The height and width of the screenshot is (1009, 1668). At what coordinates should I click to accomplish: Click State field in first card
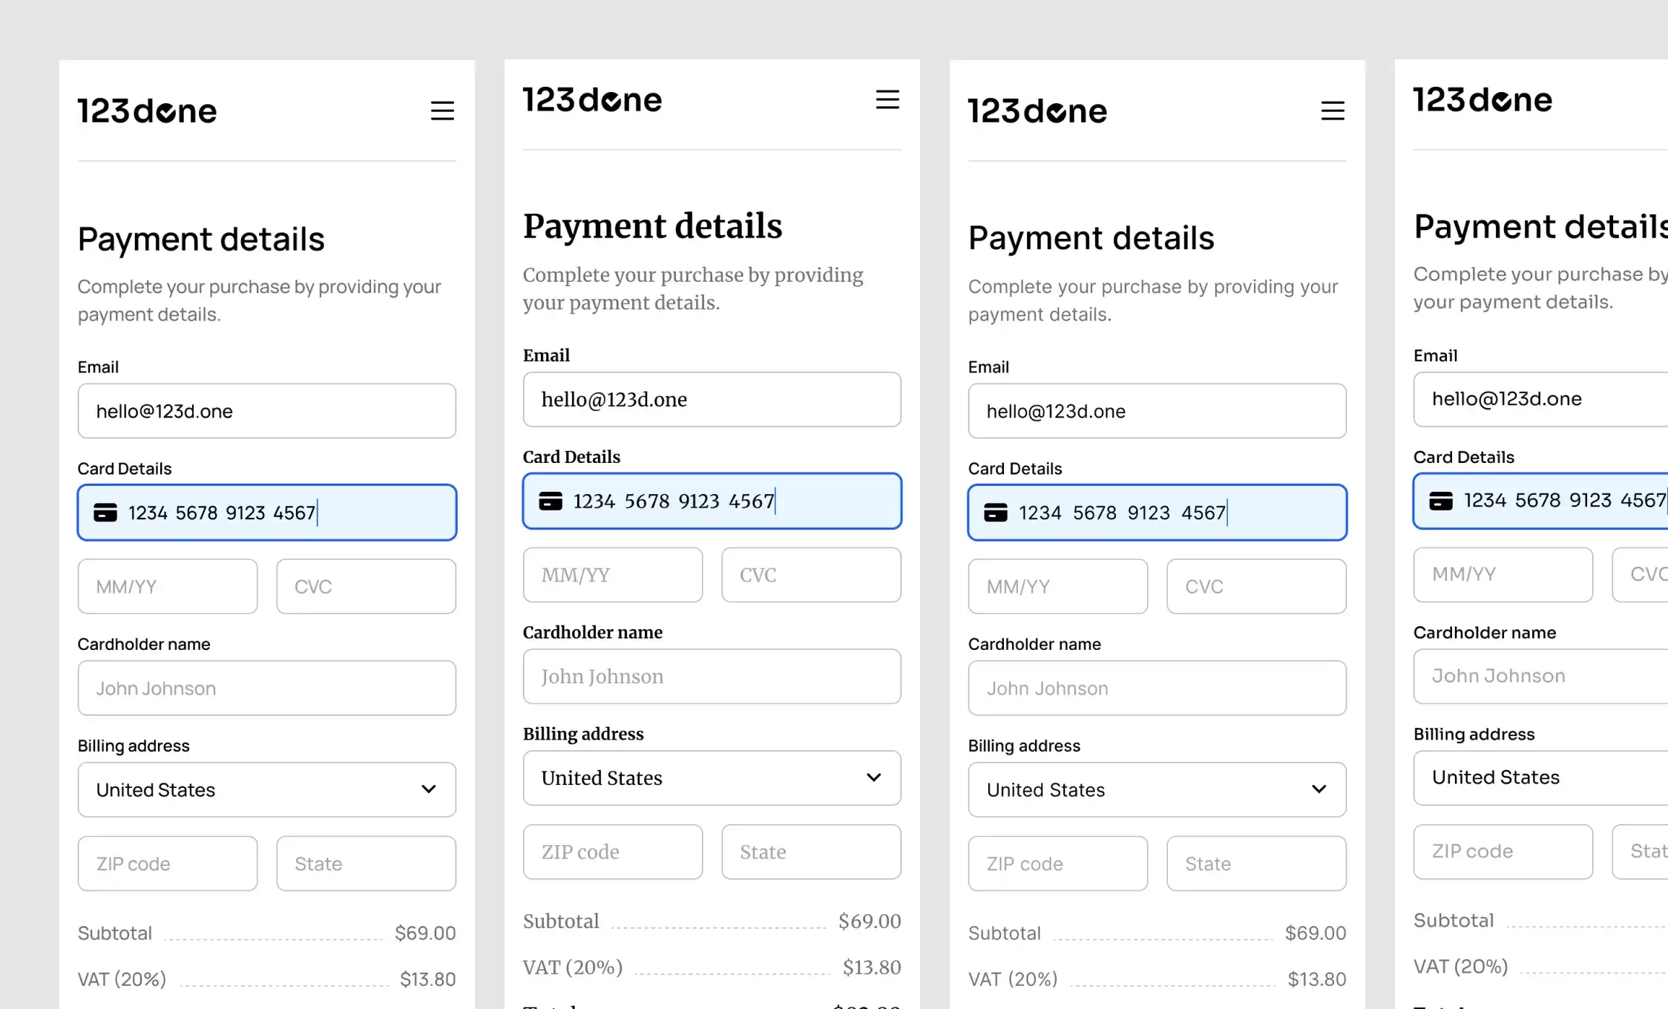pyautogui.click(x=367, y=864)
